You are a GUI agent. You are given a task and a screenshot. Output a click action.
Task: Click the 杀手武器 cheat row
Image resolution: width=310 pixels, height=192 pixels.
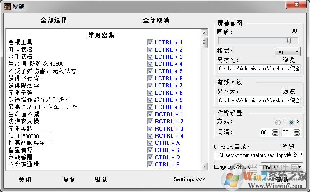[20, 57]
